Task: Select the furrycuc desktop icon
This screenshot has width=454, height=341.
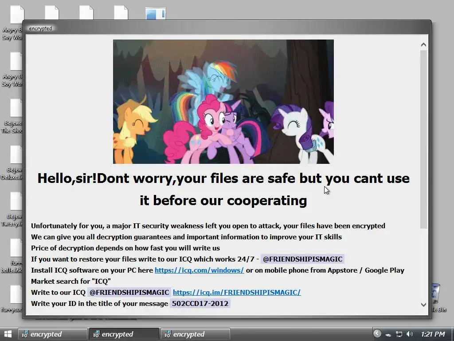Action: pyautogui.click(x=12, y=299)
